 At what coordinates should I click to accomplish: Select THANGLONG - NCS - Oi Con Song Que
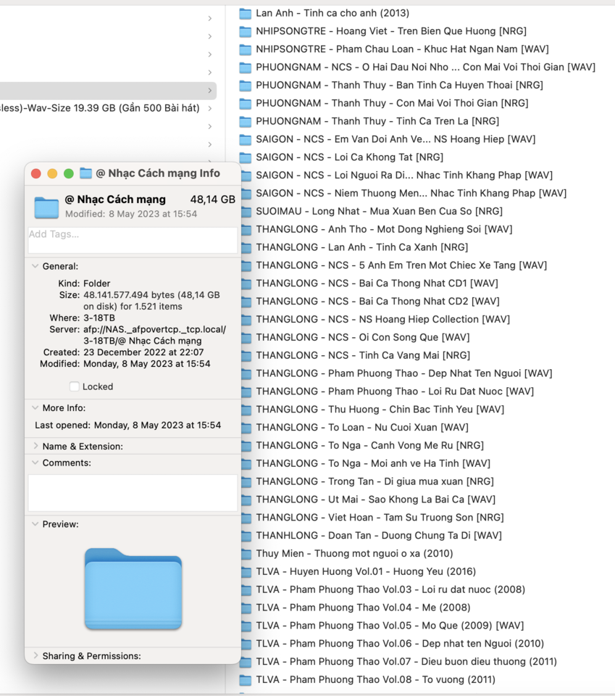pyautogui.click(x=363, y=337)
